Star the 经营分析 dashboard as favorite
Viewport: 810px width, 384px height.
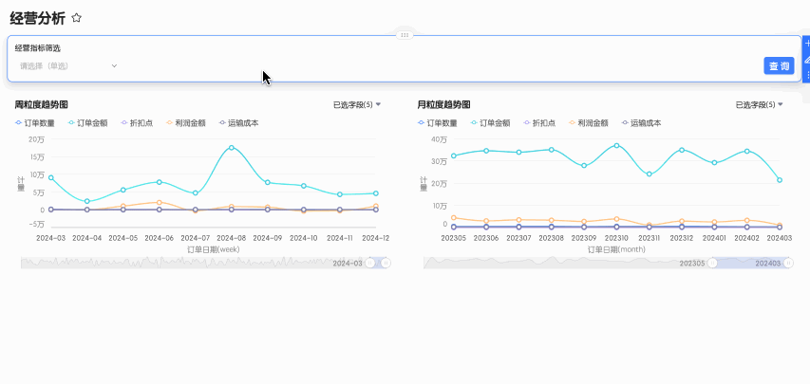point(77,18)
